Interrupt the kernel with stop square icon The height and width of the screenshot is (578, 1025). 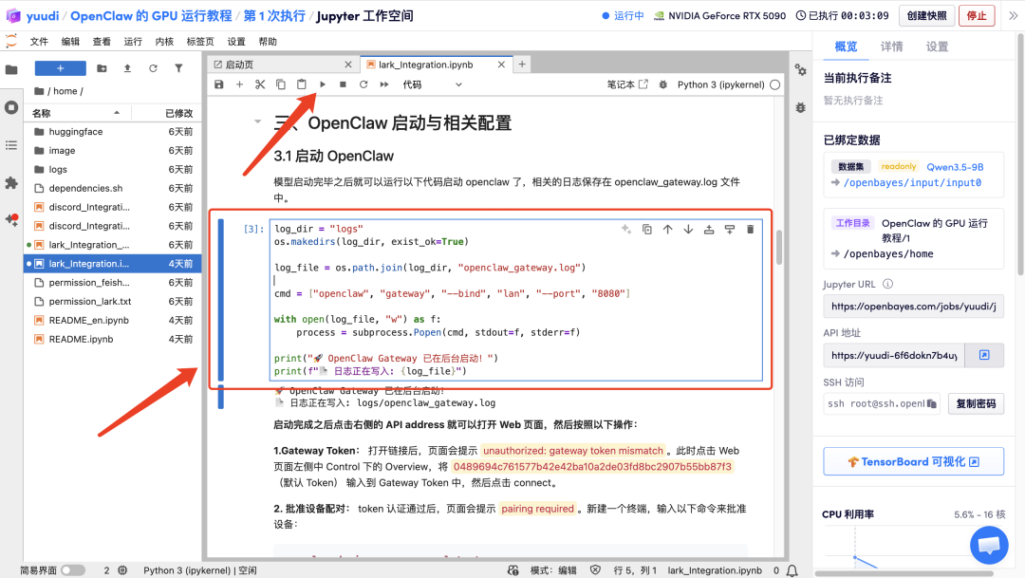coord(343,84)
